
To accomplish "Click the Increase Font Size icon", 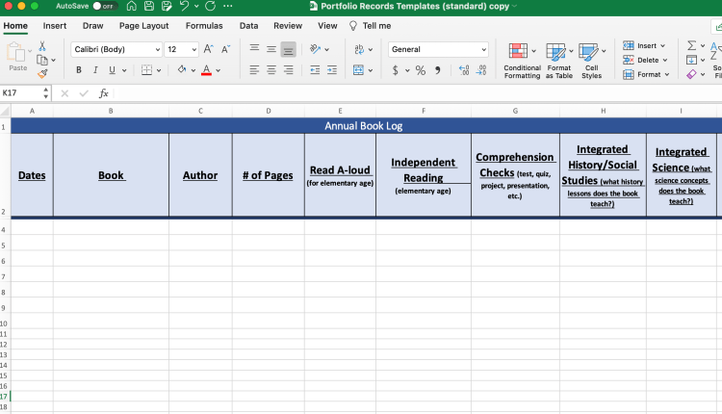I will click(209, 49).
